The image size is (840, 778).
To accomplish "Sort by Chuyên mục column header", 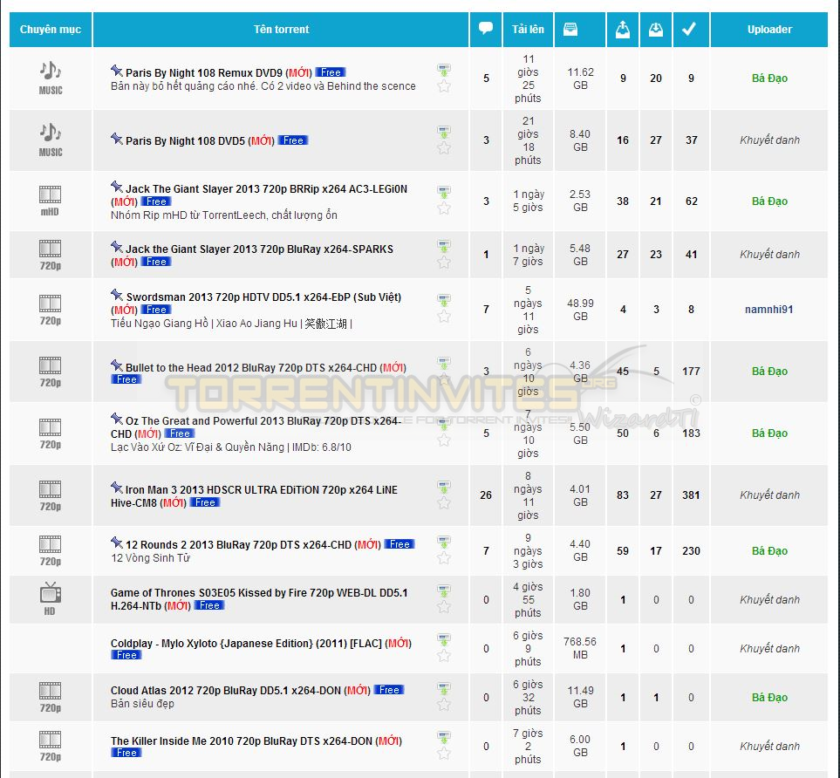I will pyautogui.click(x=51, y=30).
